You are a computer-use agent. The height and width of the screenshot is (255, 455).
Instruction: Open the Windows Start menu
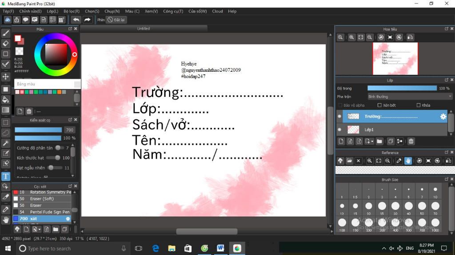click(8, 248)
